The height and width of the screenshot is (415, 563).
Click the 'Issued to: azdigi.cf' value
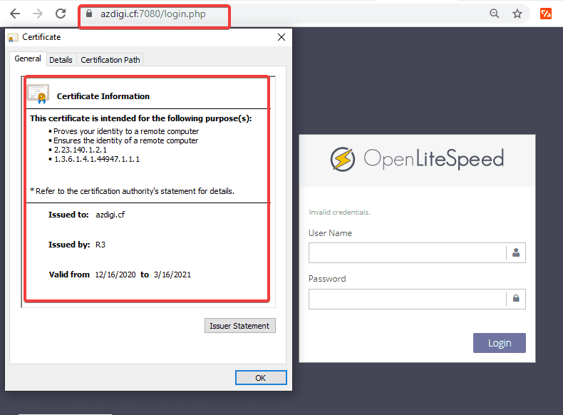click(110, 215)
